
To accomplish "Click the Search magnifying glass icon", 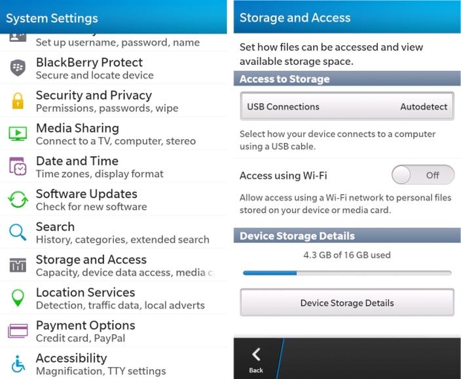I will tap(18, 232).
